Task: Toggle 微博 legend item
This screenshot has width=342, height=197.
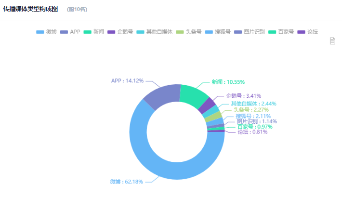Action: tap(47, 32)
